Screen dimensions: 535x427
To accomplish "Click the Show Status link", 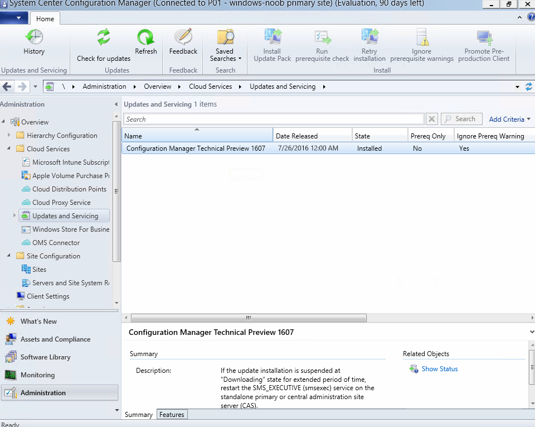I will click(x=440, y=369).
